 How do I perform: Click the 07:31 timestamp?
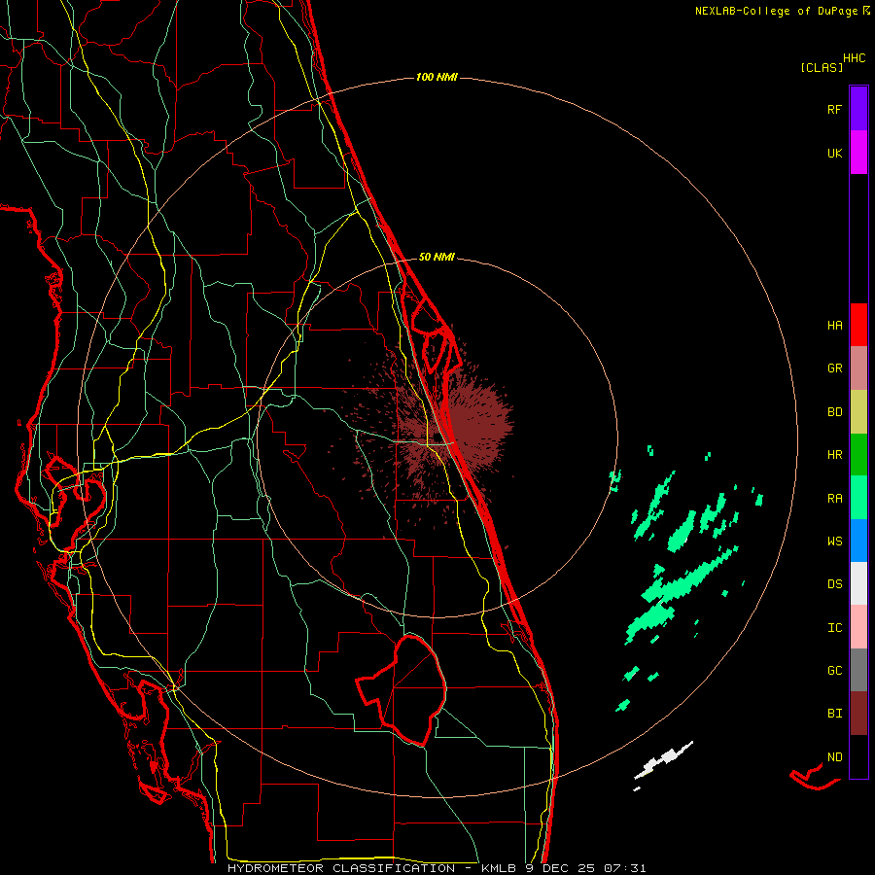[x=626, y=868]
